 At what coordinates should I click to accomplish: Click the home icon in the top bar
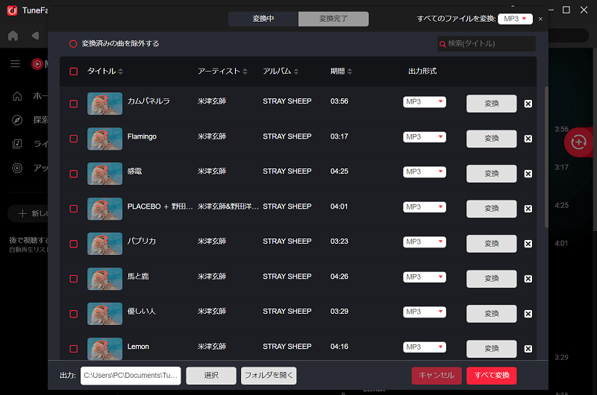click(13, 36)
